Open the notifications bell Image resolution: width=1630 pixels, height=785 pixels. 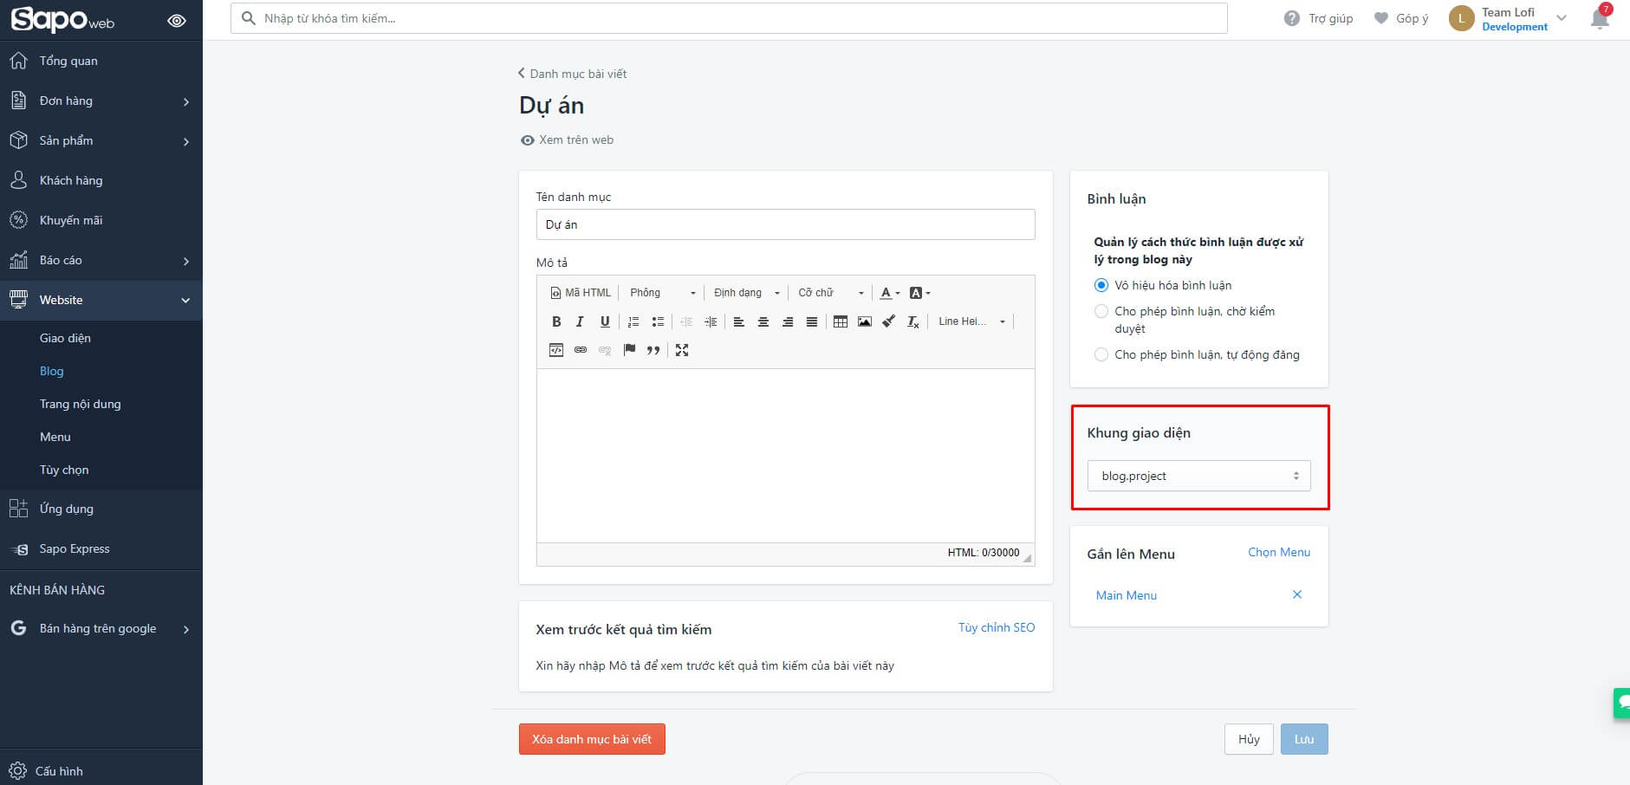(x=1600, y=18)
